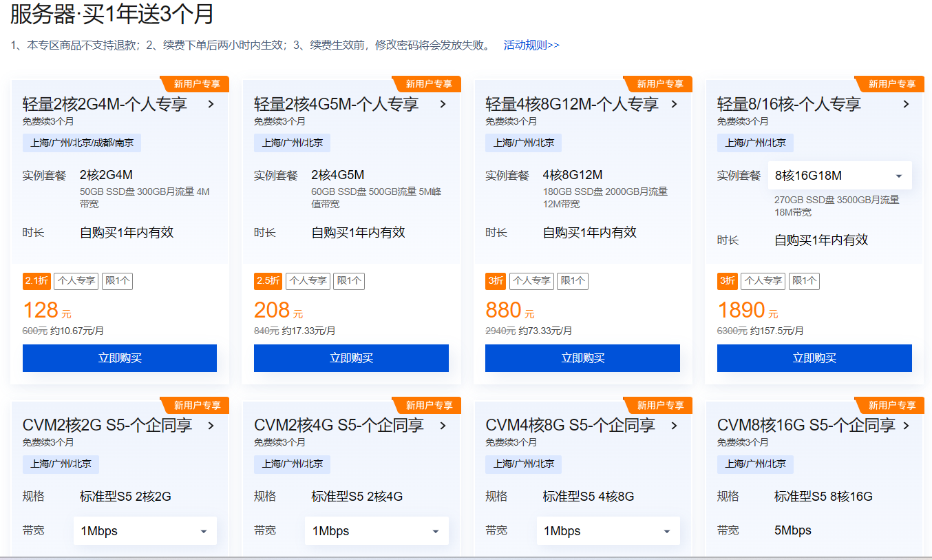Viewport: 932px width, 560px height.
Task: Click chevron arrow beside CVM2核2G S5-个企同享
Action: click(211, 426)
